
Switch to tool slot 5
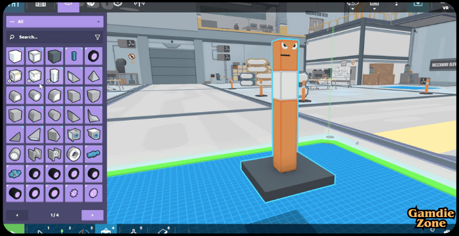(x=134, y=229)
